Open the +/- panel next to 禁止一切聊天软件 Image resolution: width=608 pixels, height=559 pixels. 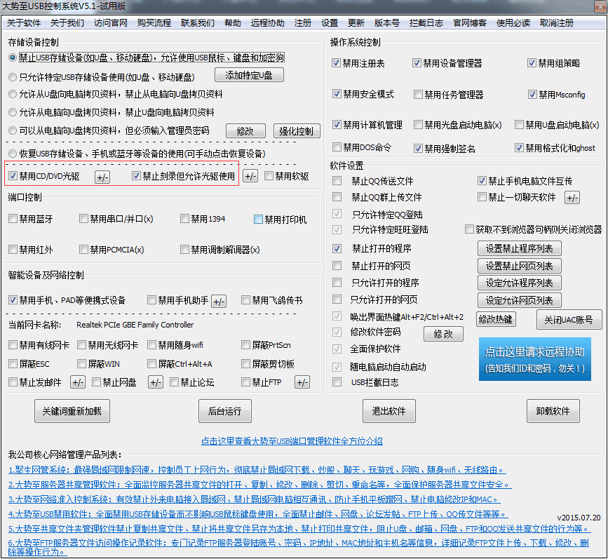tap(572, 197)
